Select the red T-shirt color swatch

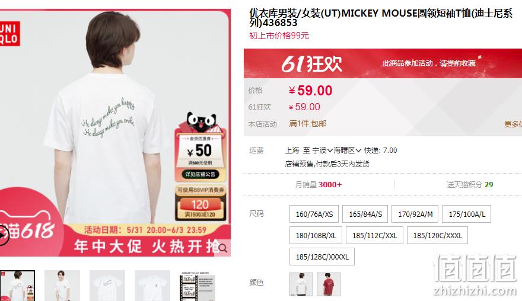[329, 284]
